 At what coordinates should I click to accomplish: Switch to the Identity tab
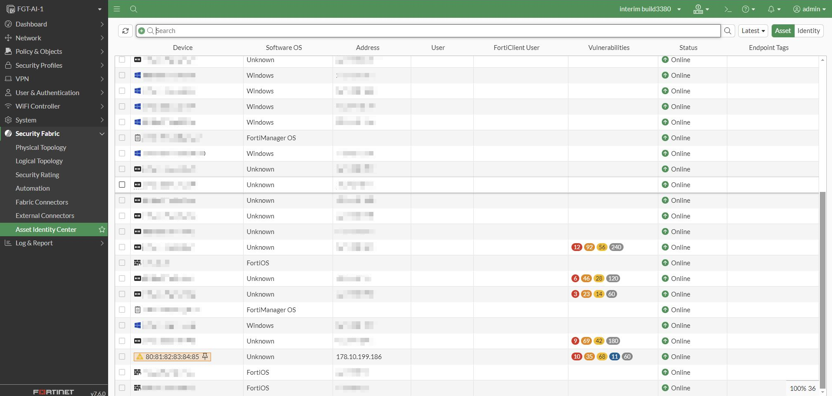(x=809, y=30)
